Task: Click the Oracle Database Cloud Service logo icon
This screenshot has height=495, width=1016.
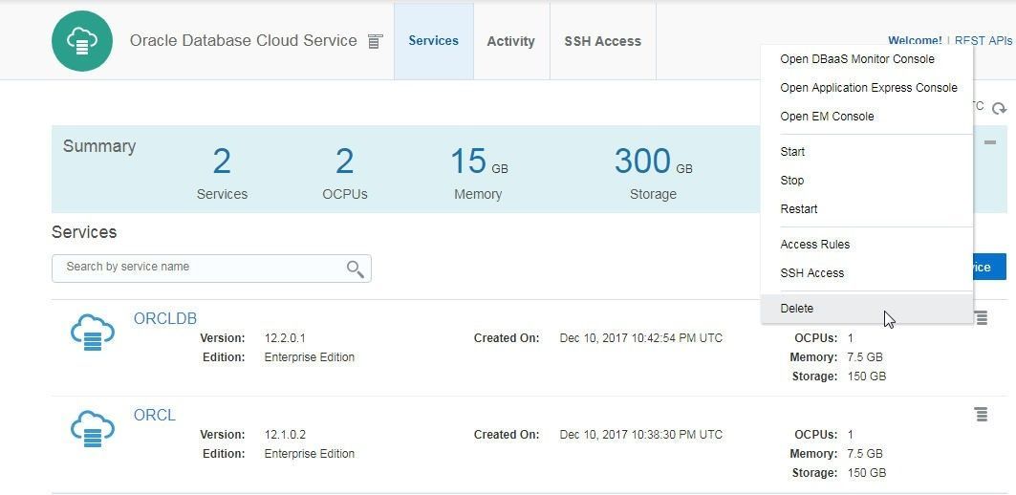Action: pos(82,41)
